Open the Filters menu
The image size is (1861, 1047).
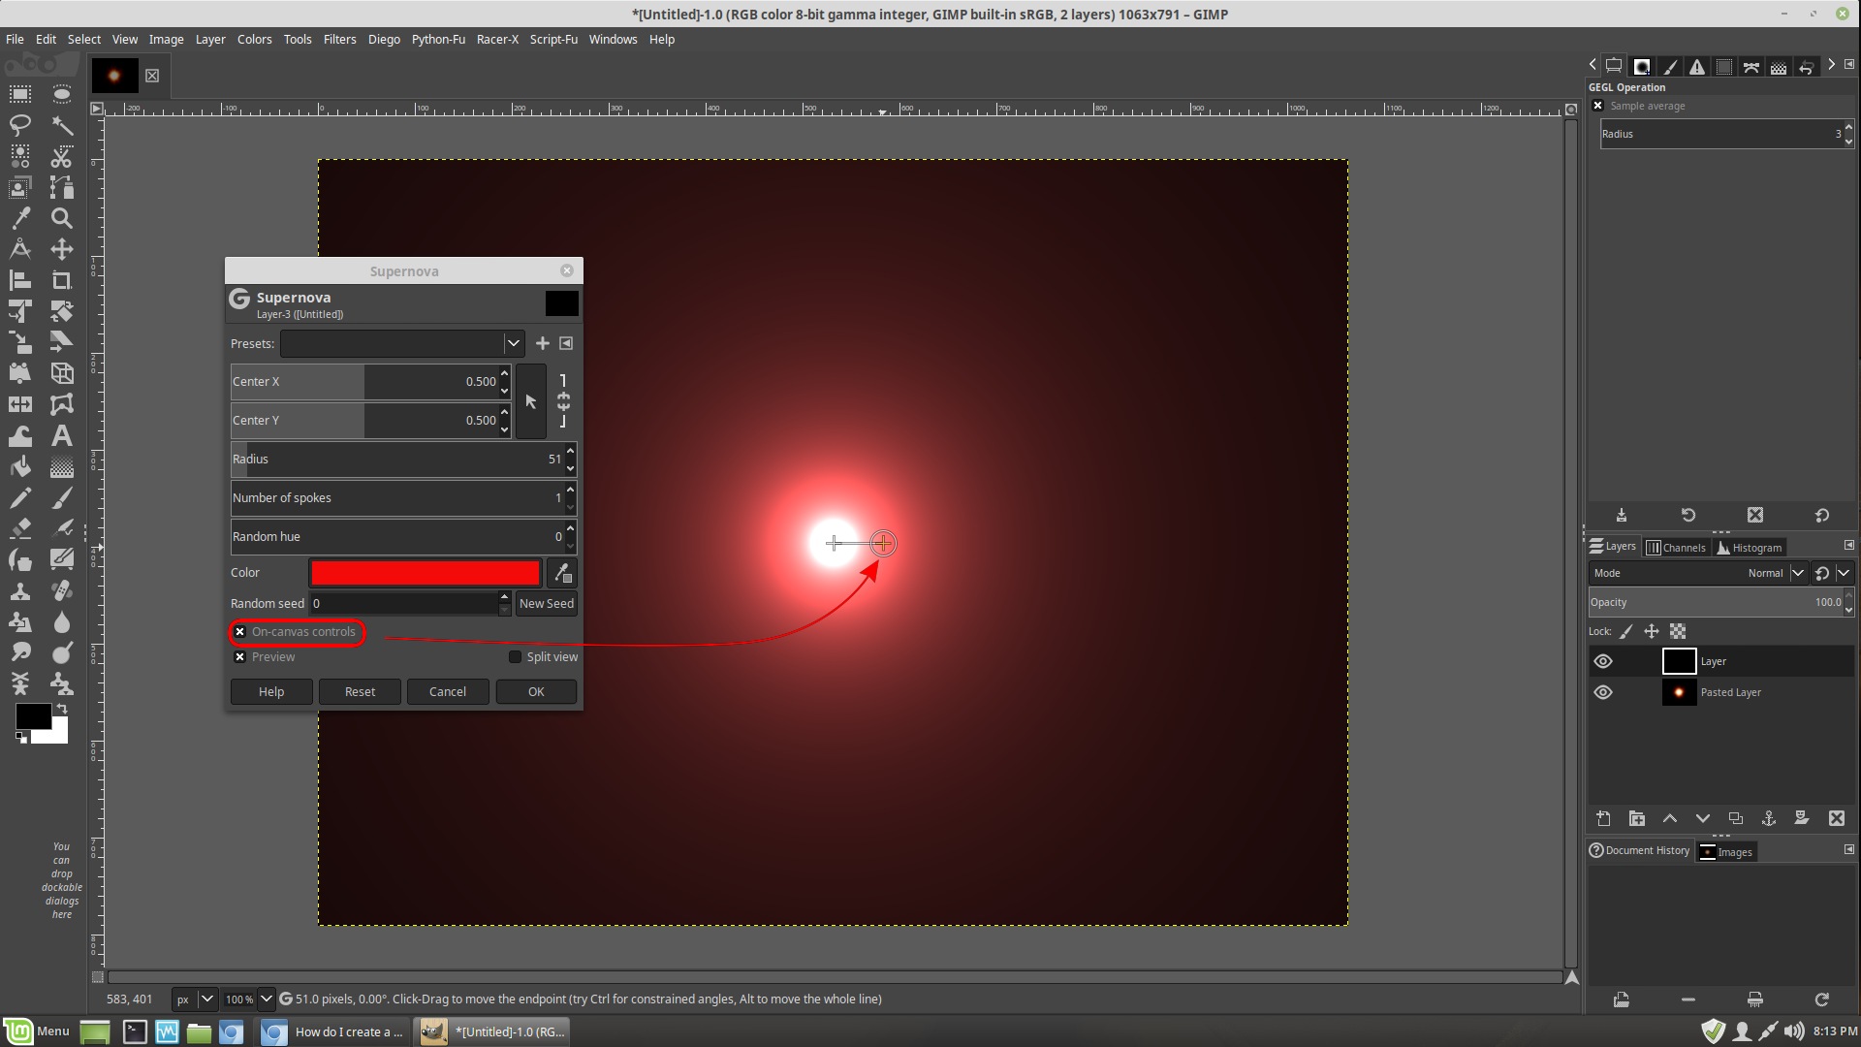click(339, 39)
